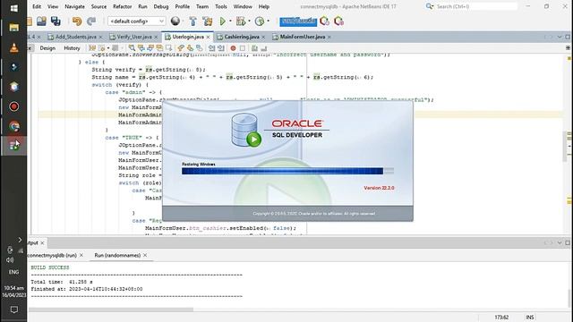Close the Run (randomnames) output tab
This screenshot has height=322, width=573.
coord(145,255)
